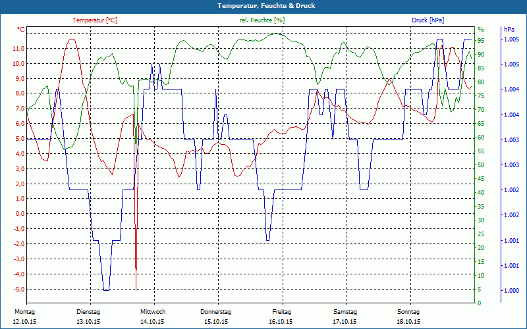
Task: Click the date '18.10.15'
Action: (408, 322)
